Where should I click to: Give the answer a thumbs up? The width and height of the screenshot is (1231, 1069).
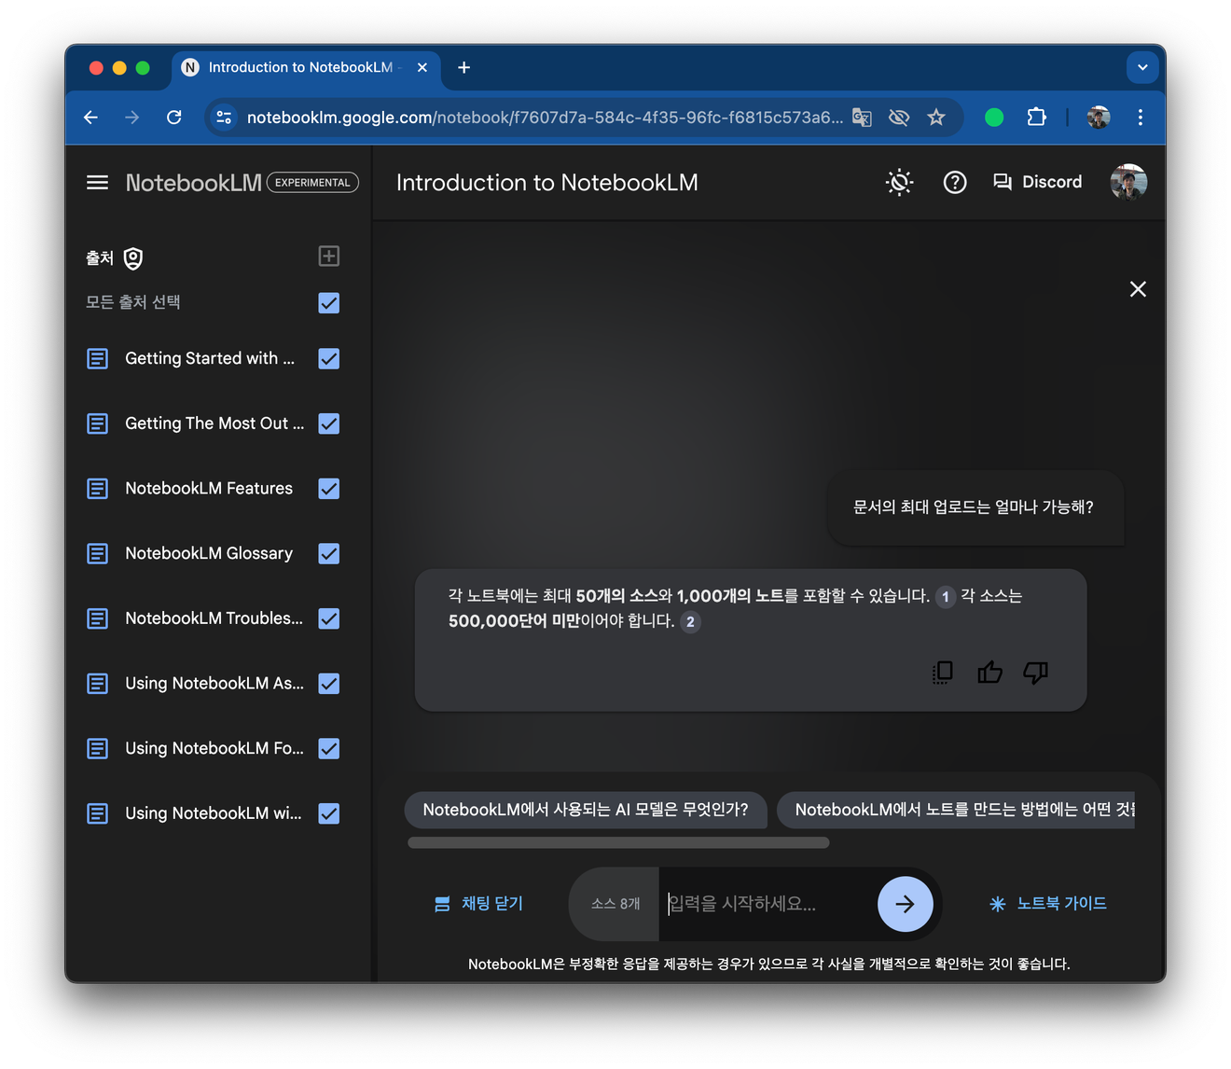(x=989, y=673)
